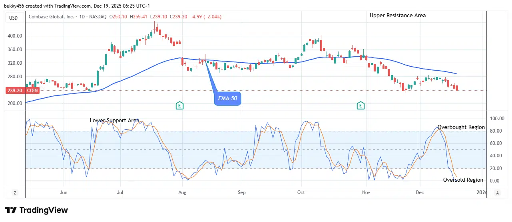Click the TradingView logo at bottom
Screen dimensions: 512x222
[x=36, y=210]
